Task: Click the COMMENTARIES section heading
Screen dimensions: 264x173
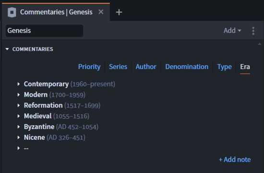Action: [x=33, y=49]
